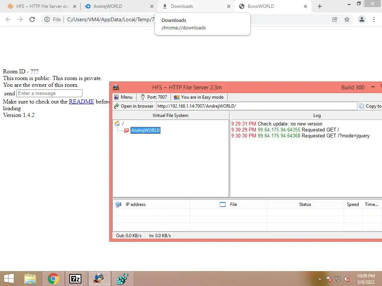Close the BonziWORLD tab

pyautogui.click(x=306, y=6)
